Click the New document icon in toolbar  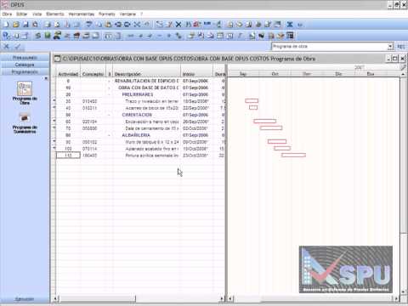point(6,25)
